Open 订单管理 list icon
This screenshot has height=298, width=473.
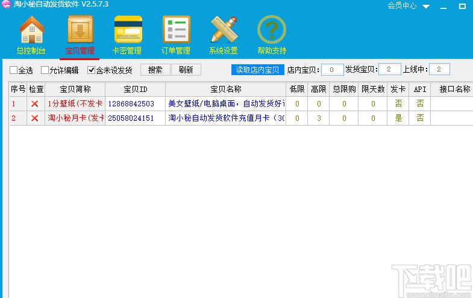[x=177, y=29]
